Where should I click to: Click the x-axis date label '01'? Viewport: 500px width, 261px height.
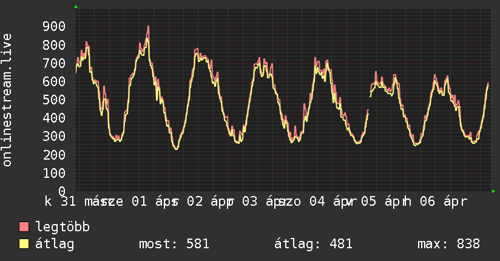tap(140, 202)
